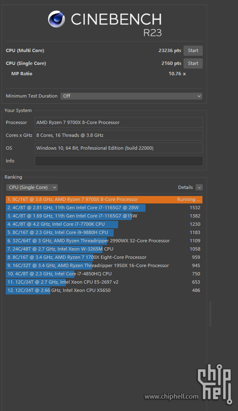Image resolution: width=238 pixels, height=411 pixels.
Task: Start the CPU Multi Core test
Action: coord(193,50)
